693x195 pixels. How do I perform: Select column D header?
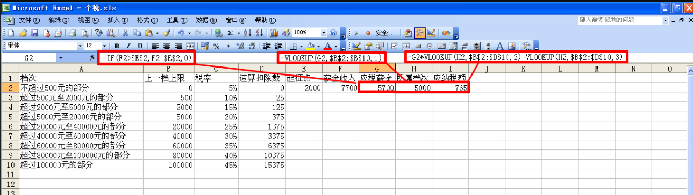[x=262, y=69]
